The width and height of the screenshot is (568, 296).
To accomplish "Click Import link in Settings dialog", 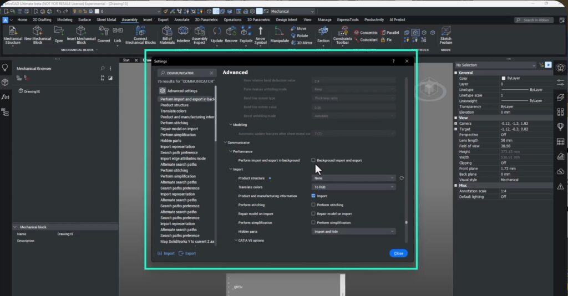I will point(166,253).
